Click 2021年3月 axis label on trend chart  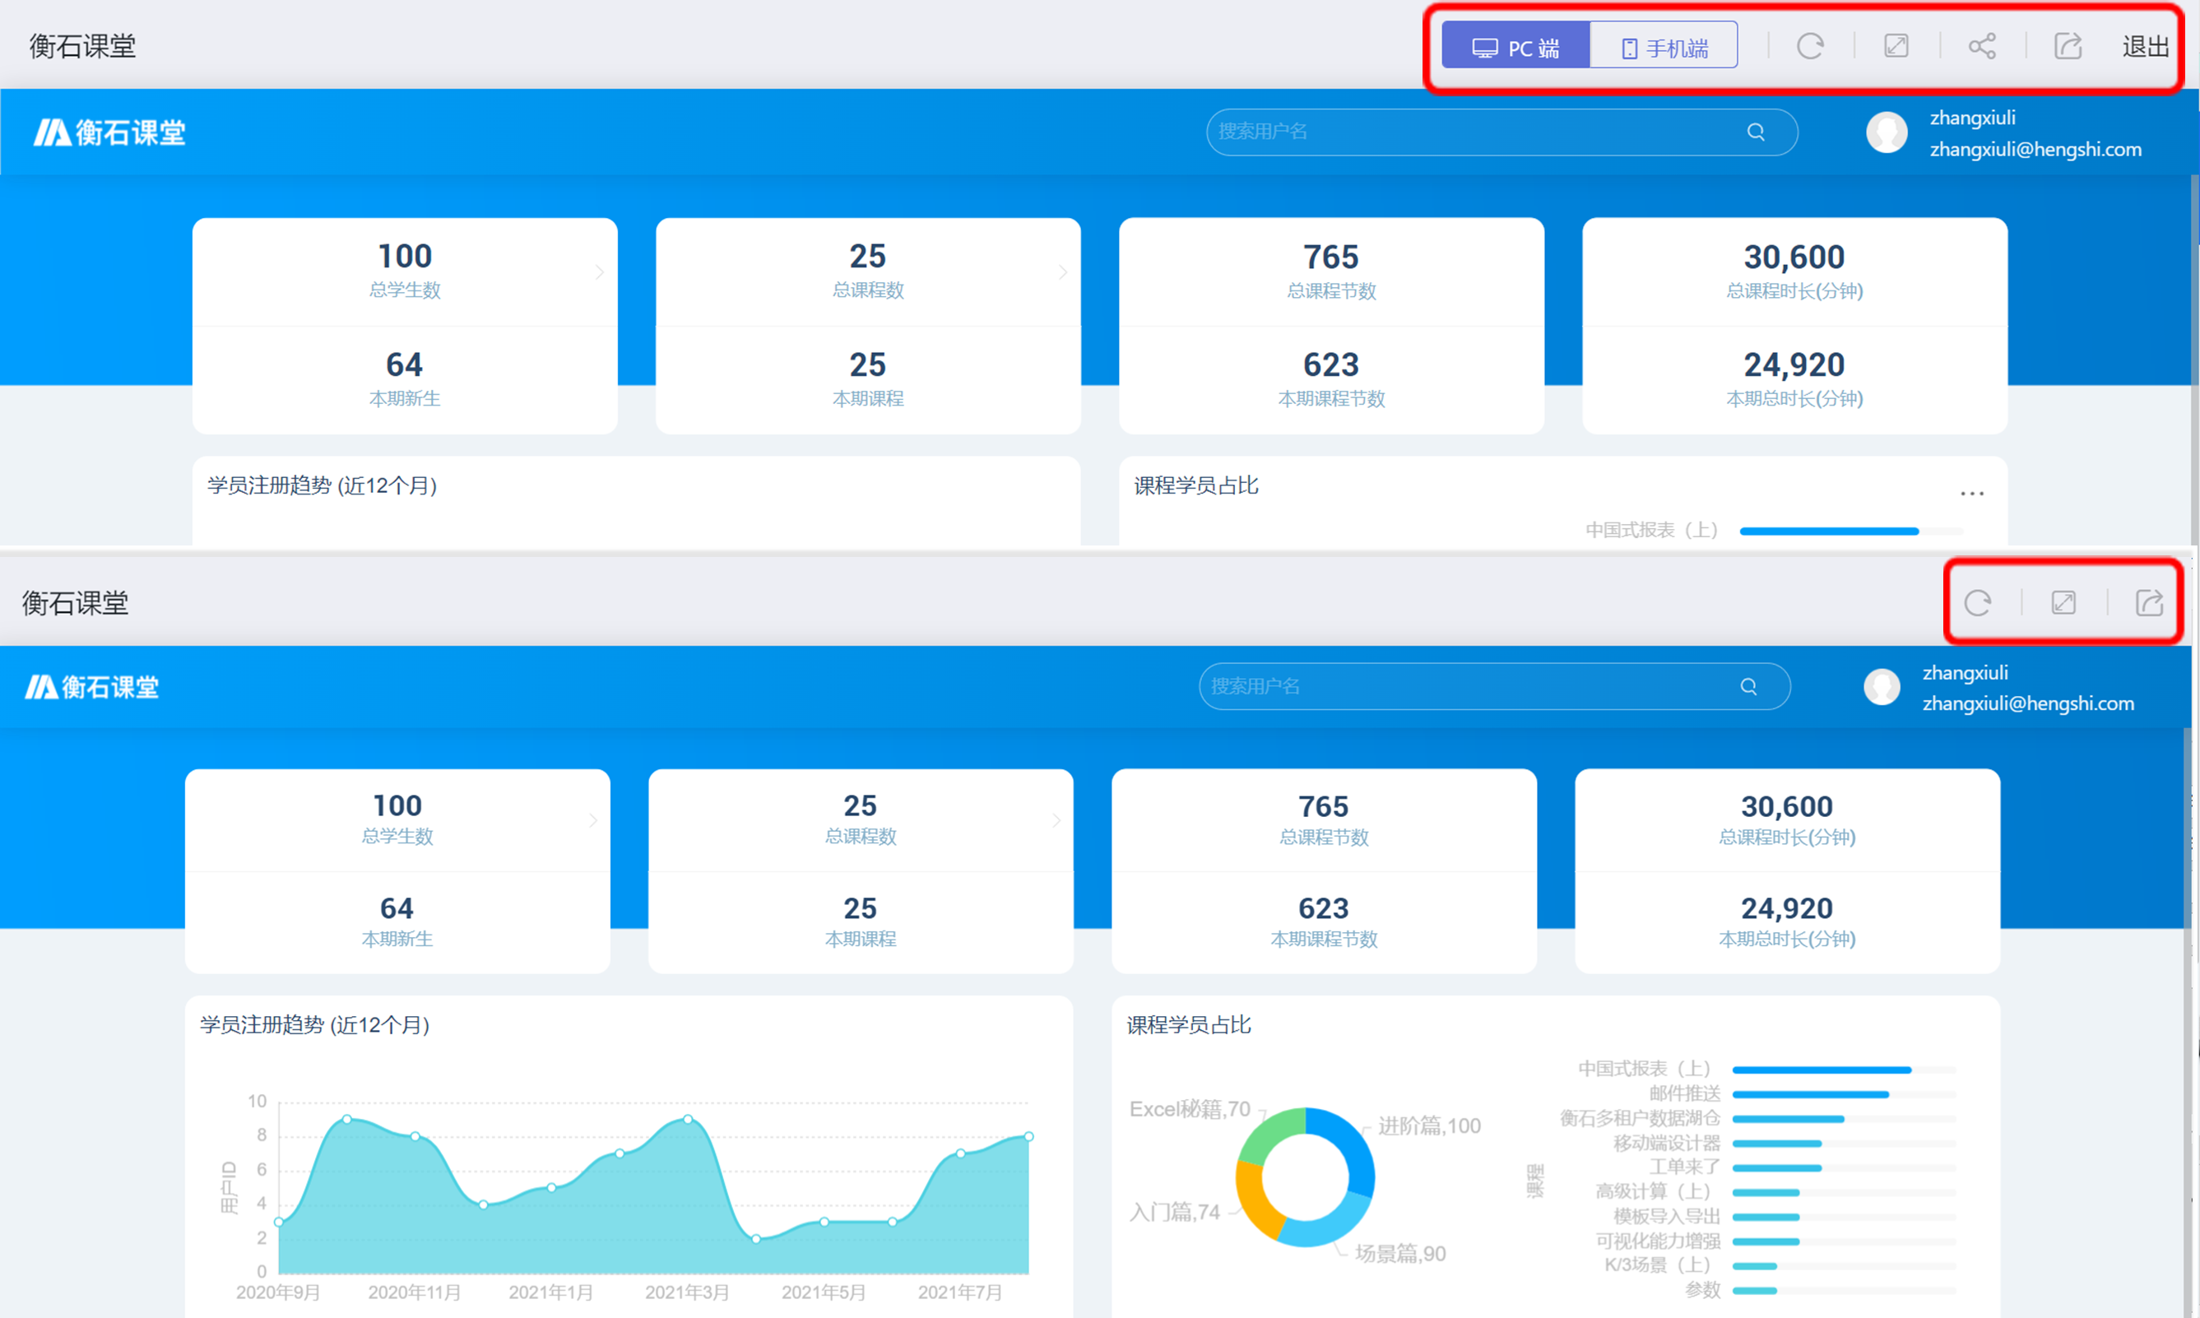[686, 1292]
